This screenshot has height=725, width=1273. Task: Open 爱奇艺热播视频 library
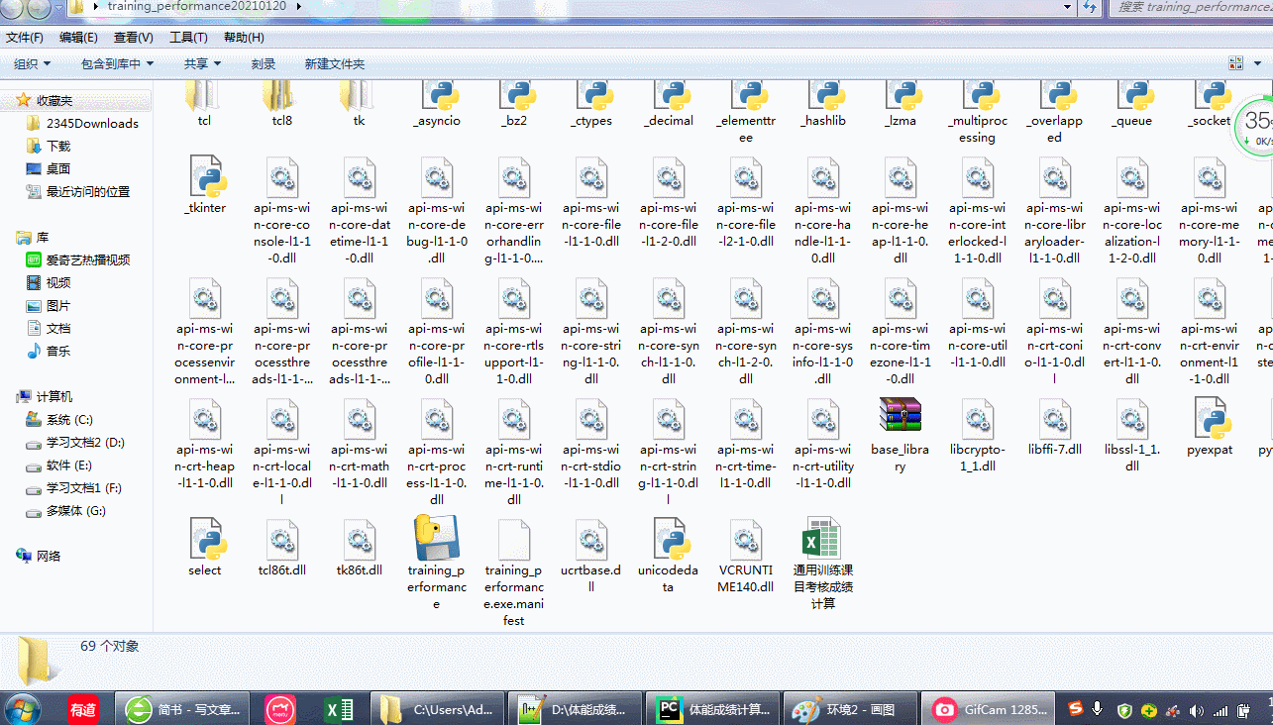click(87, 259)
